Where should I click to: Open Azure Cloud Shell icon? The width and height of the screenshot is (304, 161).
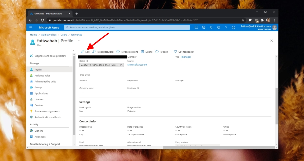pos(196,27)
